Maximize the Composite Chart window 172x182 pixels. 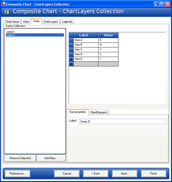pyautogui.click(x=162, y=4)
